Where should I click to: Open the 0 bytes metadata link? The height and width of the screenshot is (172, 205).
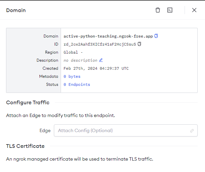tap(72, 76)
